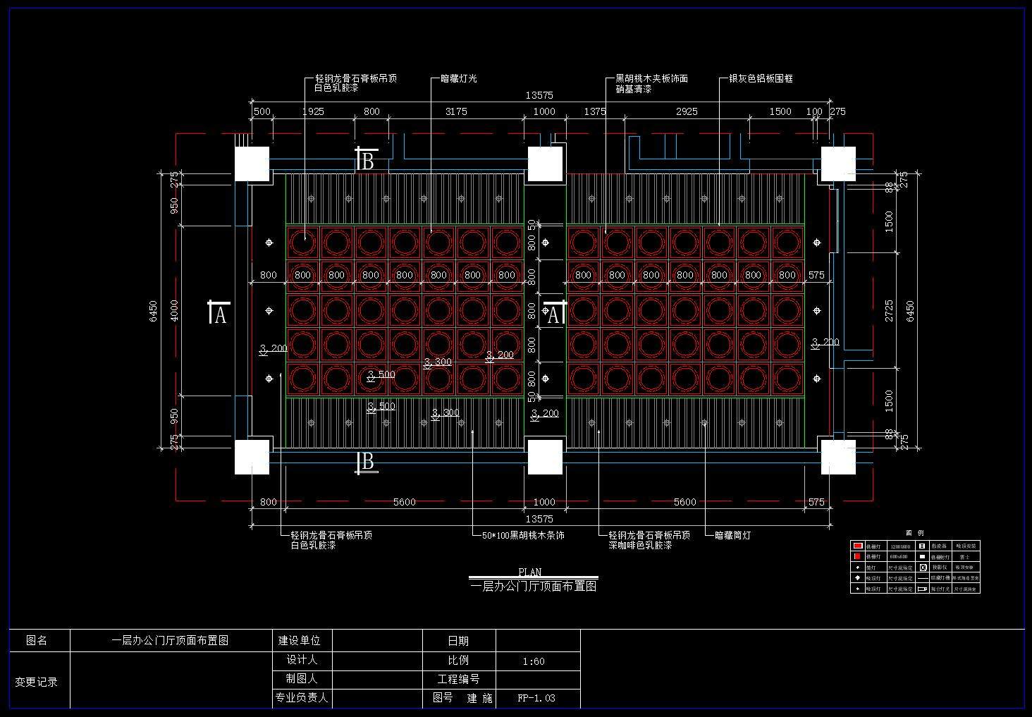The image size is (1032, 717).
Task: Click the projector (投影仪) symbol in the legend
Action: 923,567
